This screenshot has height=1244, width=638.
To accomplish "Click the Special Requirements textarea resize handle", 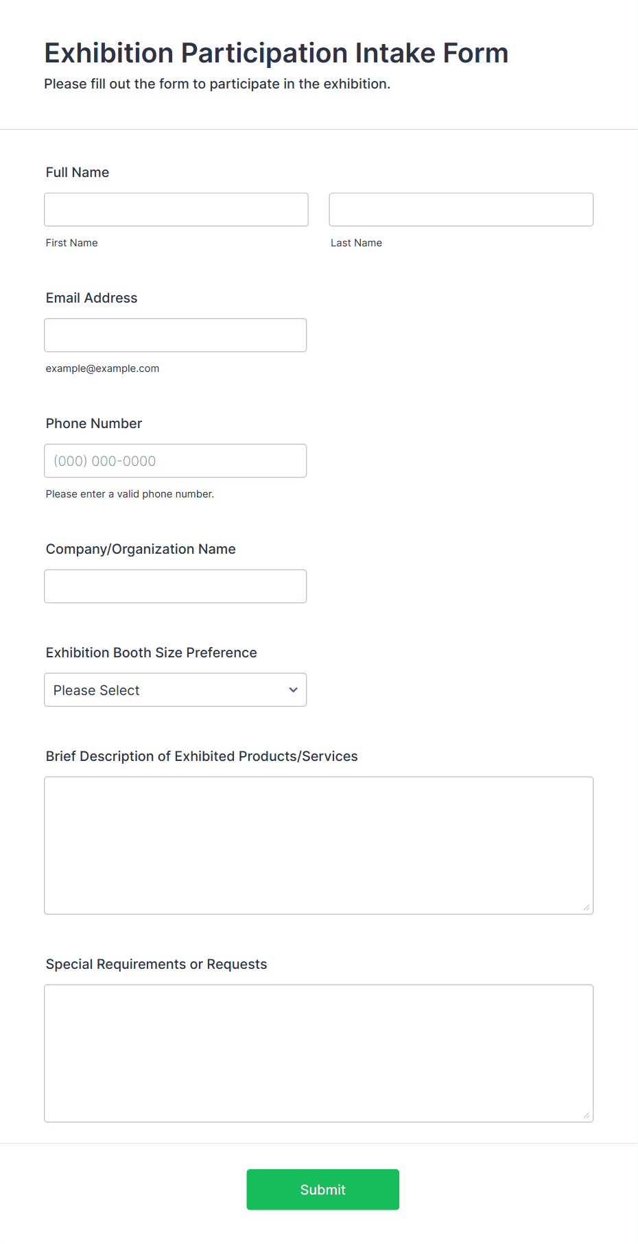I will 587,1115.
